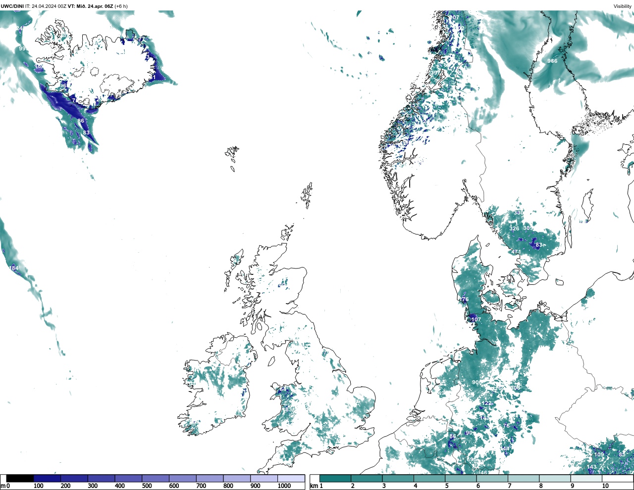Click the '10' tick label on km legend
The width and height of the screenshot is (634, 490).
(x=605, y=486)
